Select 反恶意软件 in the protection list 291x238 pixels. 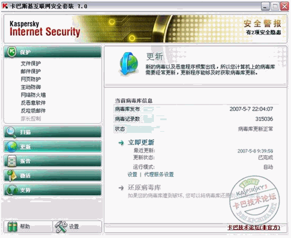(x=33, y=103)
